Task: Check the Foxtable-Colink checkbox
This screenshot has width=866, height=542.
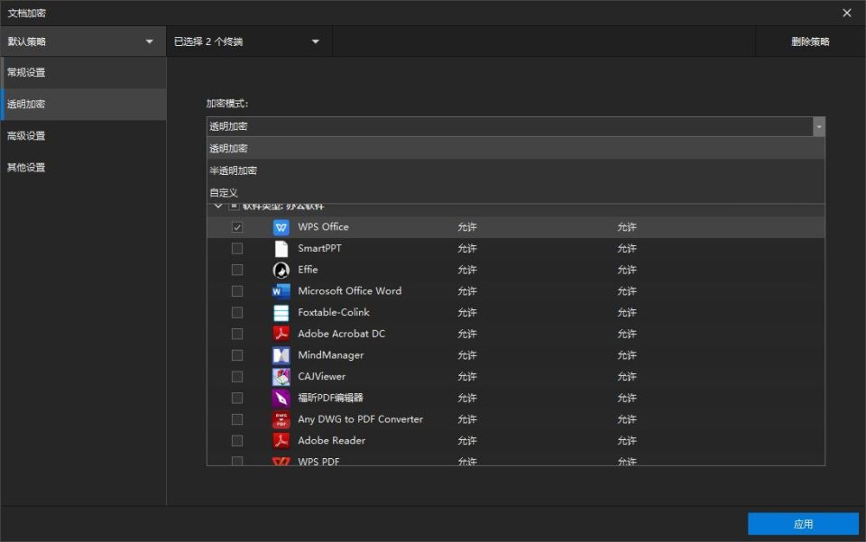Action: point(237,312)
